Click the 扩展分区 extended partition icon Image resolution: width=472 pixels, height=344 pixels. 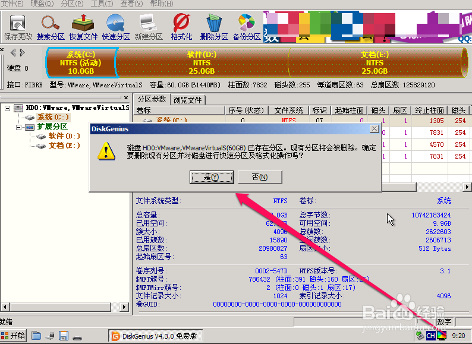click(30, 127)
